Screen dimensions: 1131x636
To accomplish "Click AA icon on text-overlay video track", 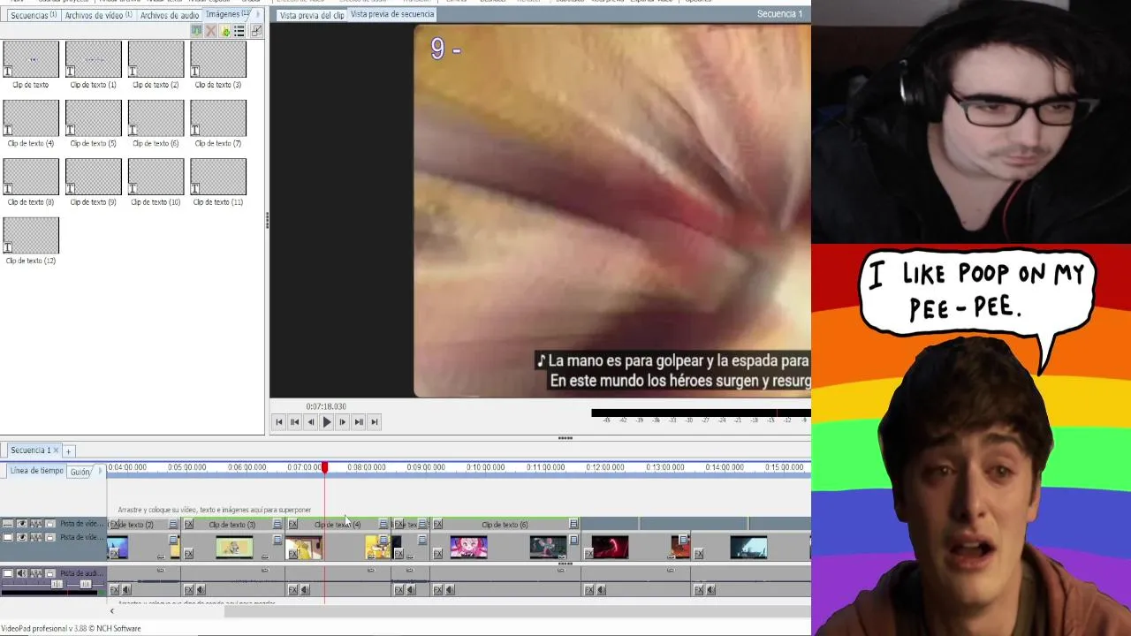I will coord(36,525).
